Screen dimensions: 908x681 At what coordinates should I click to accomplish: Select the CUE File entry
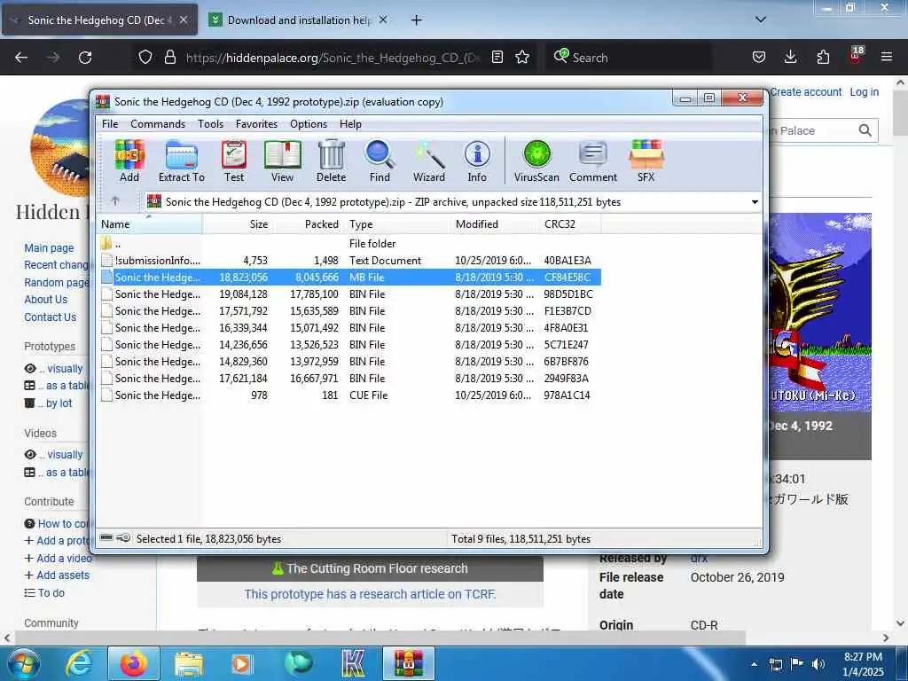pyautogui.click(x=349, y=395)
